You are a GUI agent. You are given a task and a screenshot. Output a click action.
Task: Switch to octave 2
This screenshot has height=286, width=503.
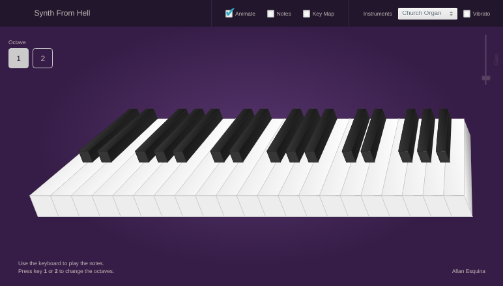pyautogui.click(x=43, y=58)
